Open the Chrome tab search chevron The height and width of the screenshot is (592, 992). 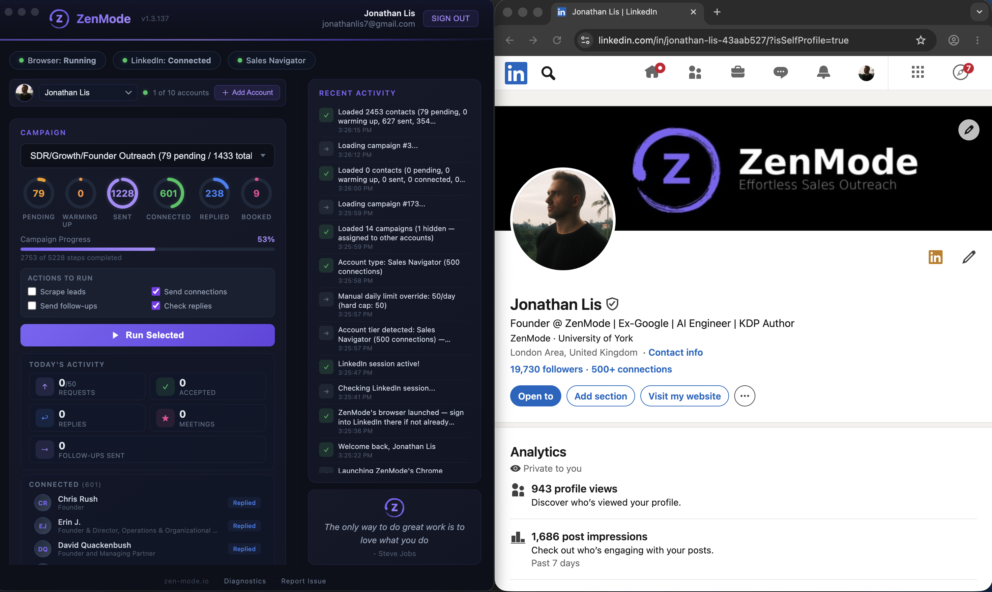pos(979,12)
